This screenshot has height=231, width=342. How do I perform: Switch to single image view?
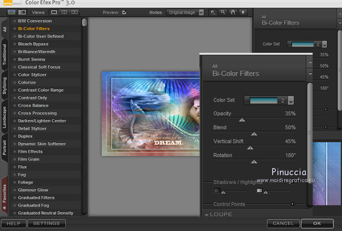pos(54,12)
